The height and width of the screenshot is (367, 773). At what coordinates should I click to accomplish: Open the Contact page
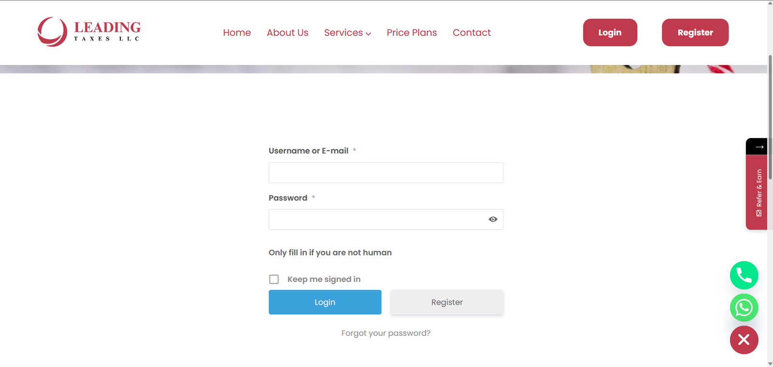[472, 33]
